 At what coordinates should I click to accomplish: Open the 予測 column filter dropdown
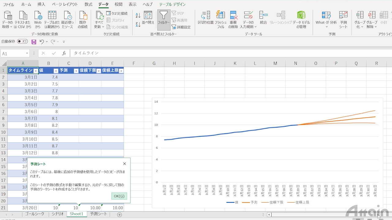coord(76,71)
